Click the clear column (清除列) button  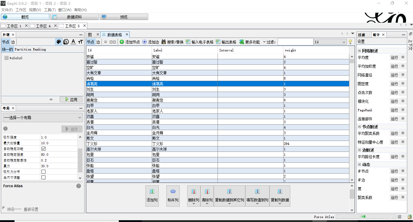click(207, 196)
